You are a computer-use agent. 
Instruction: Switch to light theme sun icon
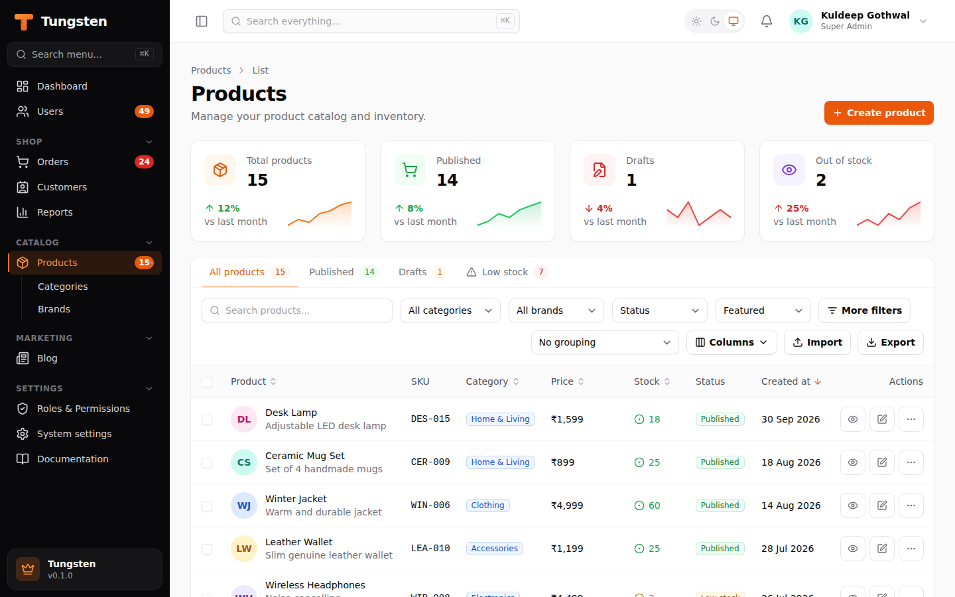click(x=696, y=21)
